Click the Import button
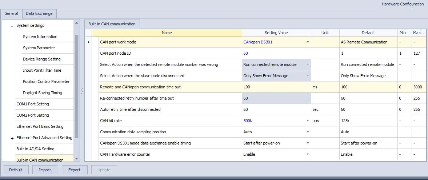 (45, 169)
